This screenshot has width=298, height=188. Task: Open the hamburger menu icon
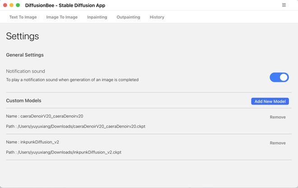[284, 5]
